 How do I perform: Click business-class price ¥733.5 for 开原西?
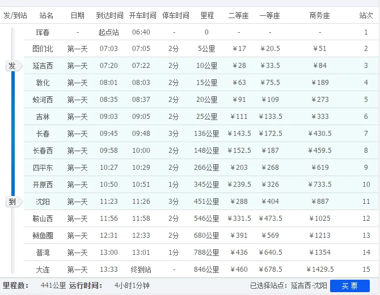pos(320,185)
